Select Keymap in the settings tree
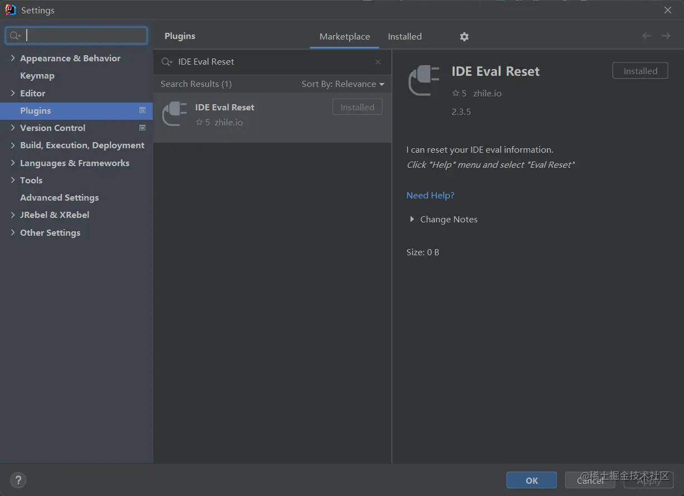This screenshot has height=496, width=684. [x=37, y=76]
